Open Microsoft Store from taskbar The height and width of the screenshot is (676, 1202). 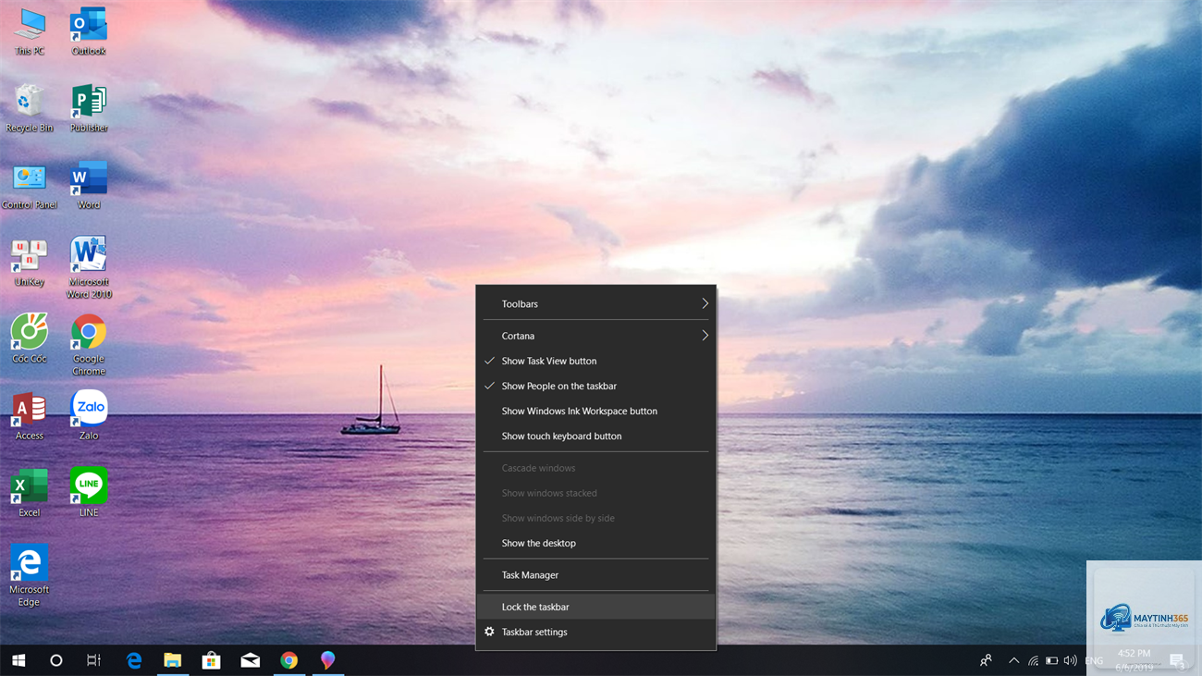click(x=212, y=660)
